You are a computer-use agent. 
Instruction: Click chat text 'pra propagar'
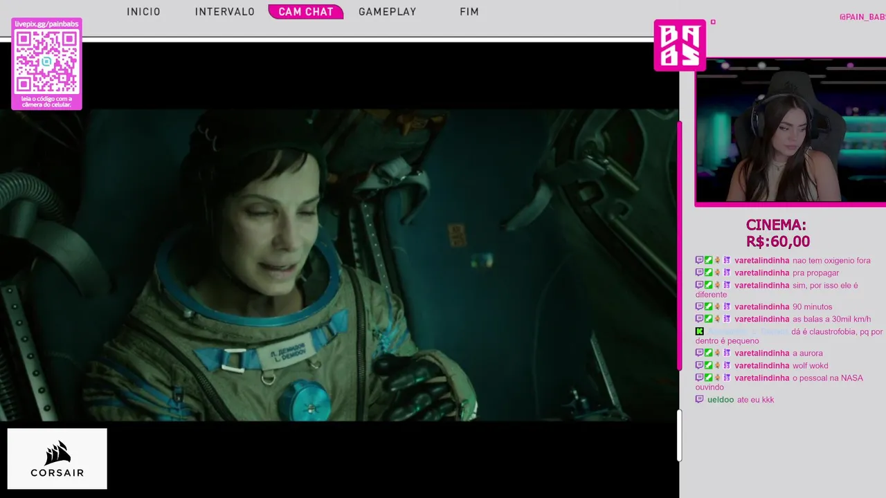tap(815, 273)
